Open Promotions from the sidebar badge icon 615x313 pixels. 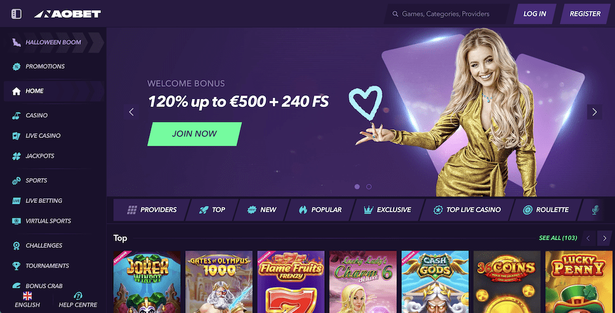pyautogui.click(x=16, y=67)
